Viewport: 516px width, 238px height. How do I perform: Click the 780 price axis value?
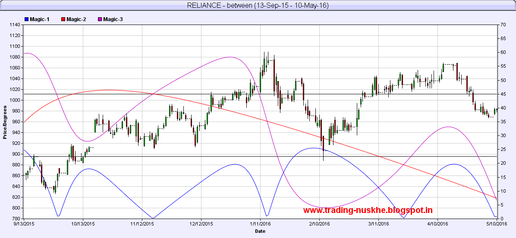coord(17,219)
